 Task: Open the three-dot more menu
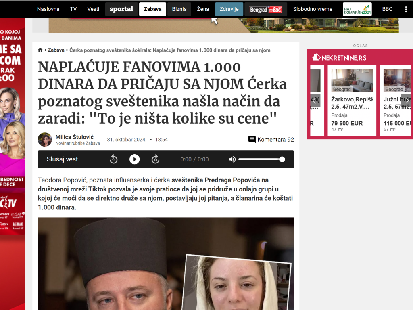pyautogui.click(x=406, y=9)
